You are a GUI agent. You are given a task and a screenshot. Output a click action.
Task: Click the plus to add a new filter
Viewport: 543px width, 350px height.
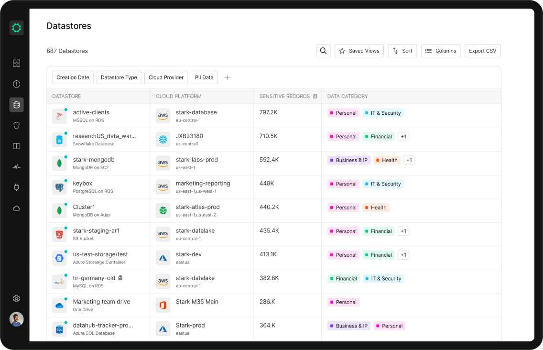[x=228, y=77]
